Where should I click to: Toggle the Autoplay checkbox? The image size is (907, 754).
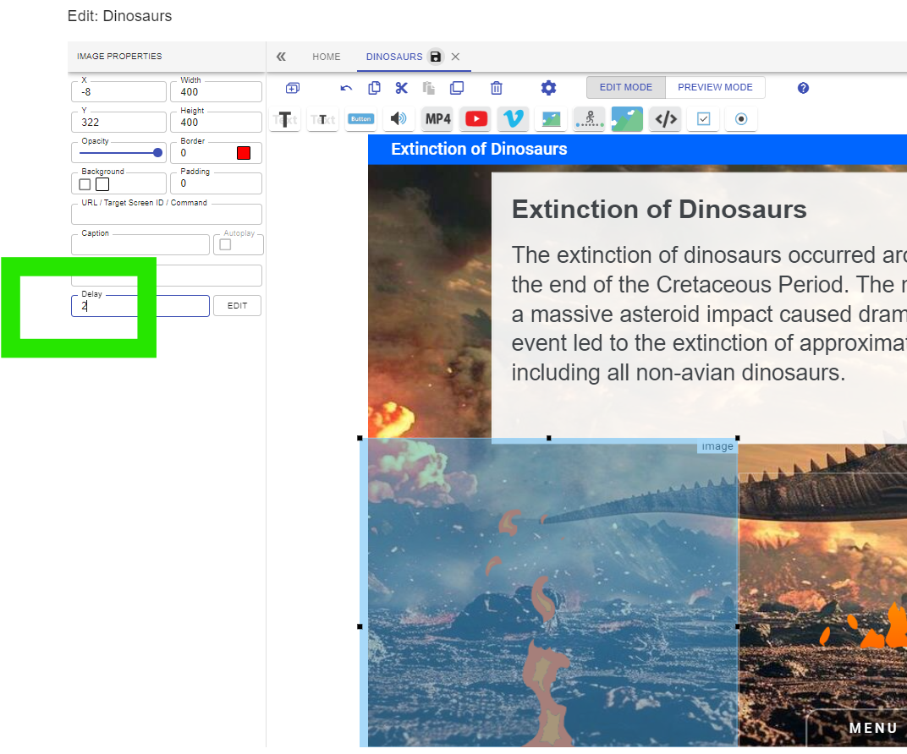coord(226,244)
